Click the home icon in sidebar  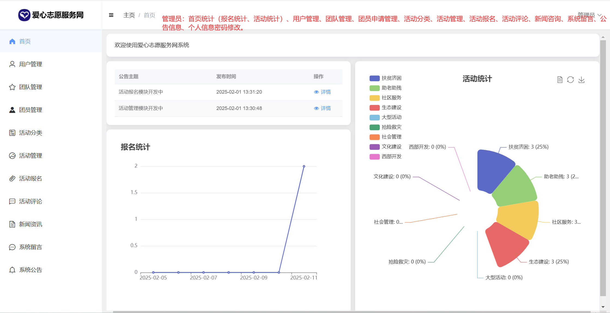click(12, 41)
